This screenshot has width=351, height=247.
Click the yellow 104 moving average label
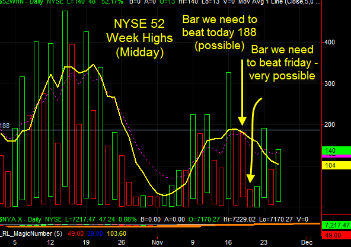(336, 165)
